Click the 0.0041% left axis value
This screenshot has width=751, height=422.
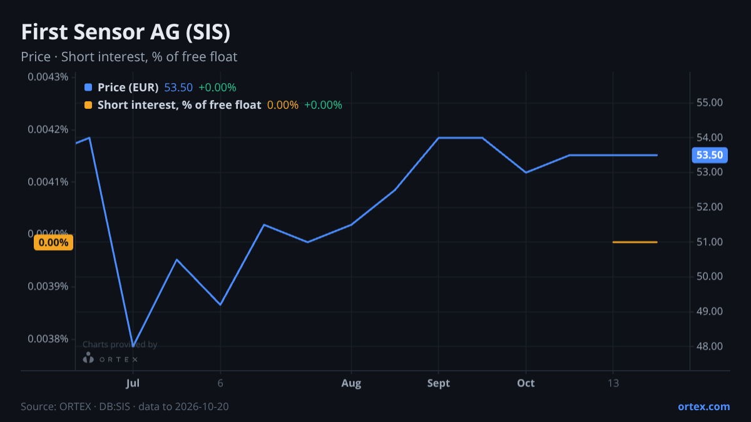point(48,182)
